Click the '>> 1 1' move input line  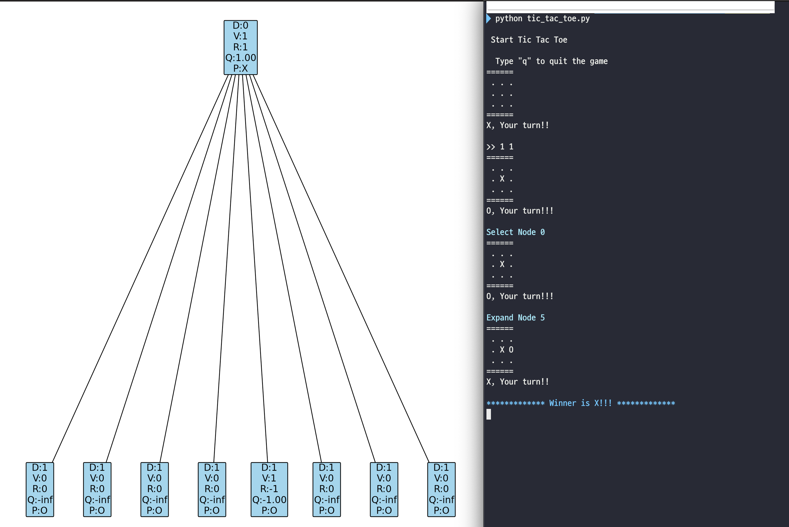tap(500, 147)
